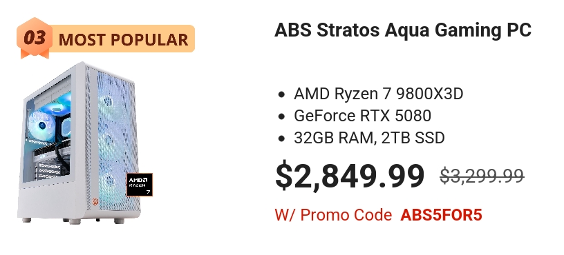
Task: Click the orange ribbon tail under badge
Action: tap(35, 54)
